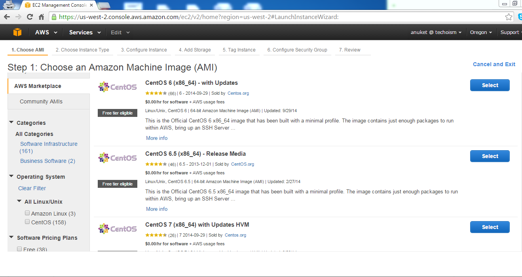Tick the Amazon Linux (3) checkbox
Viewport: 522px width, 277px height.
[x=27, y=213]
